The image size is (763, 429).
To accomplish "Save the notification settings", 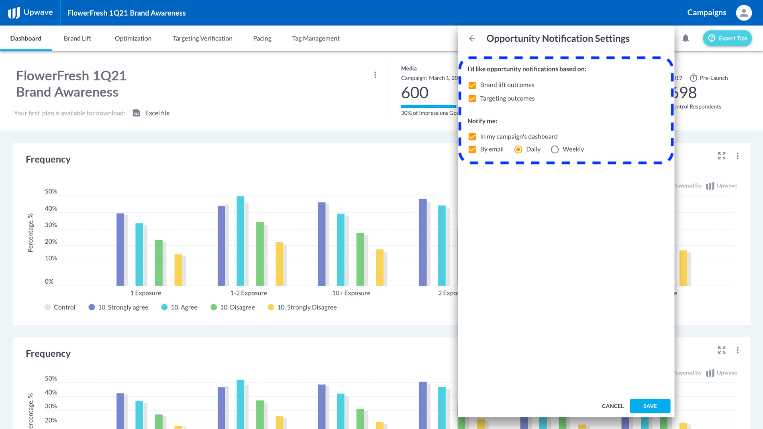I will click(650, 406).
